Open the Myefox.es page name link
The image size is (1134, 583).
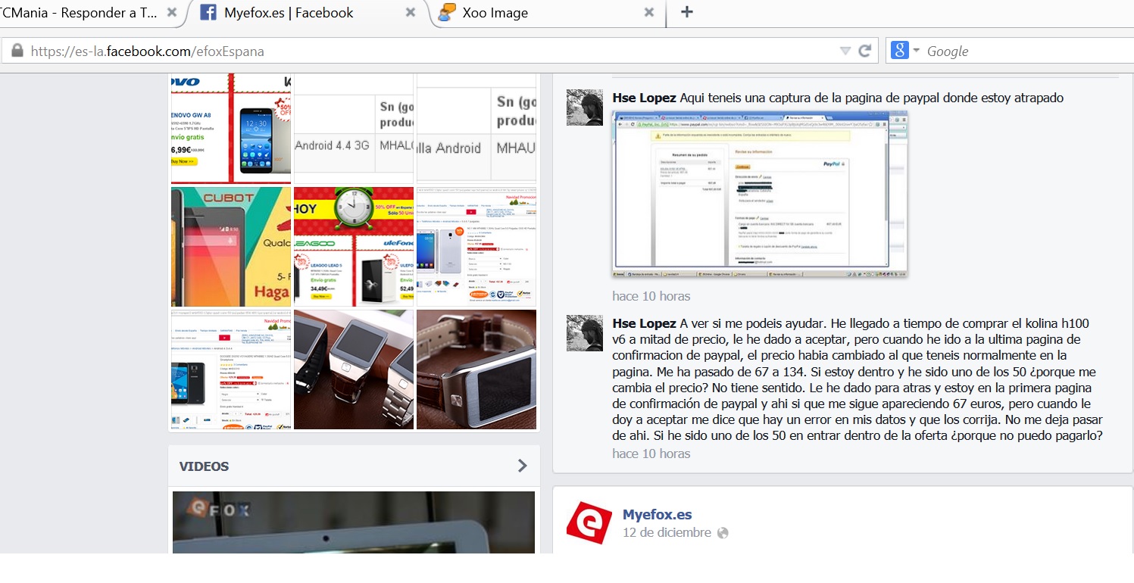pyautogui.click(x=657, y=514)
